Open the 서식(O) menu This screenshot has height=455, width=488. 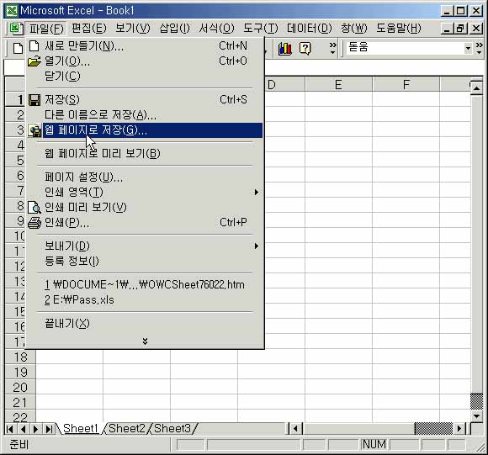click(x=216, y=29)
